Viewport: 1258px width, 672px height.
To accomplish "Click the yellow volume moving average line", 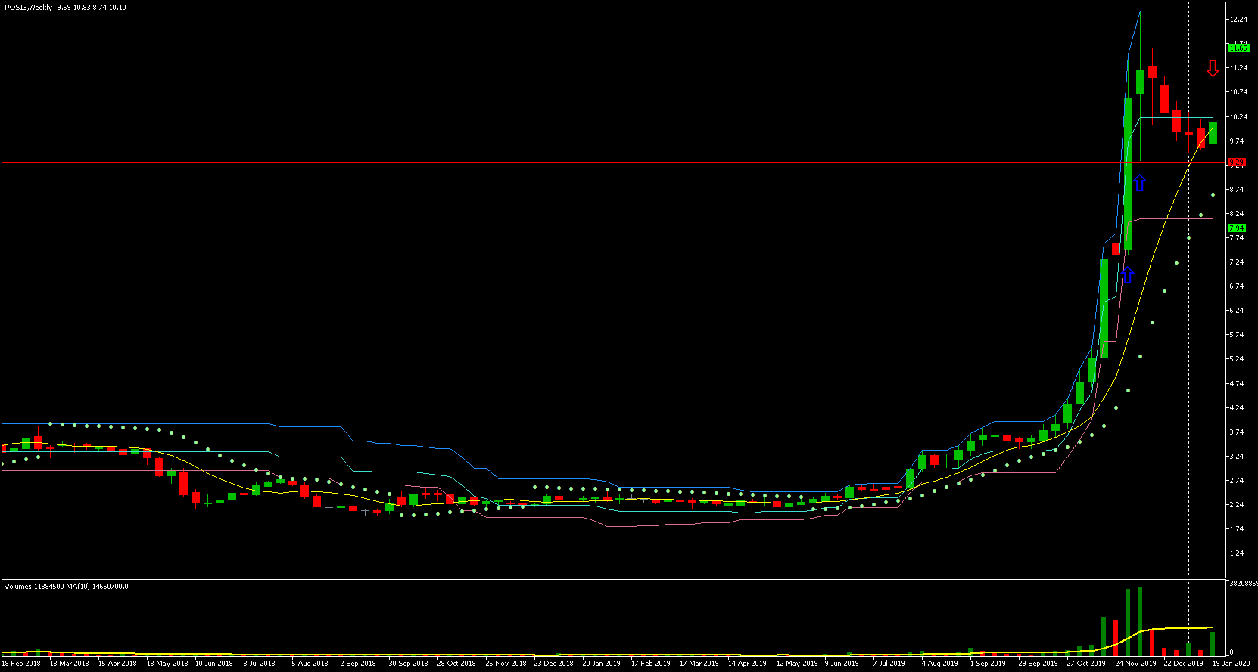I will pos(1181,627).
